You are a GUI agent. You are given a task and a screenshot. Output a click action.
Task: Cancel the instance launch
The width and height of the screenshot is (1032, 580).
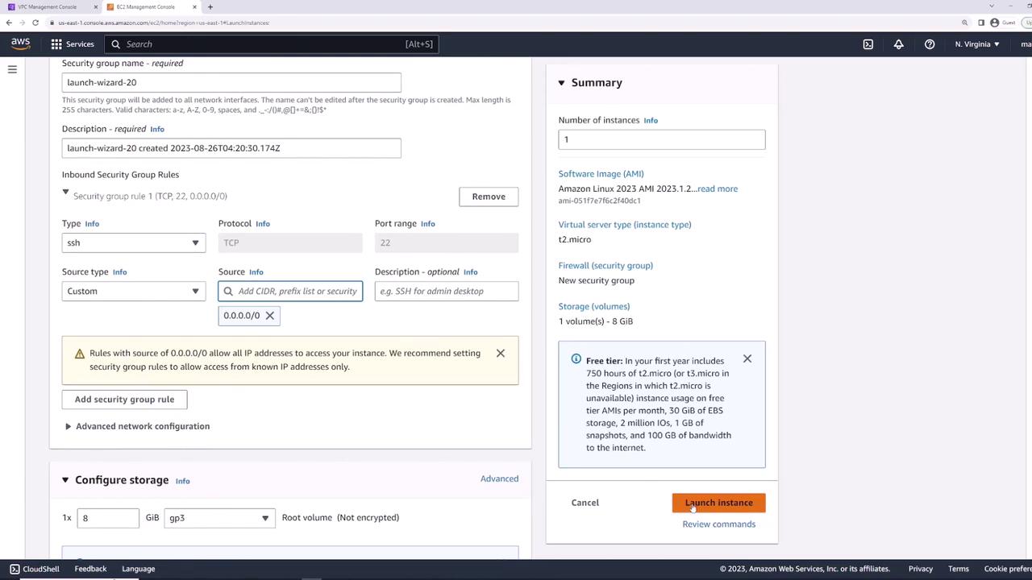(585, 503)
